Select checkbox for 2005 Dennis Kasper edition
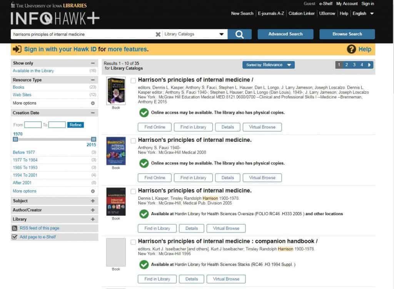394x289 pixels. pyautogui.click(x=133, y=191)
